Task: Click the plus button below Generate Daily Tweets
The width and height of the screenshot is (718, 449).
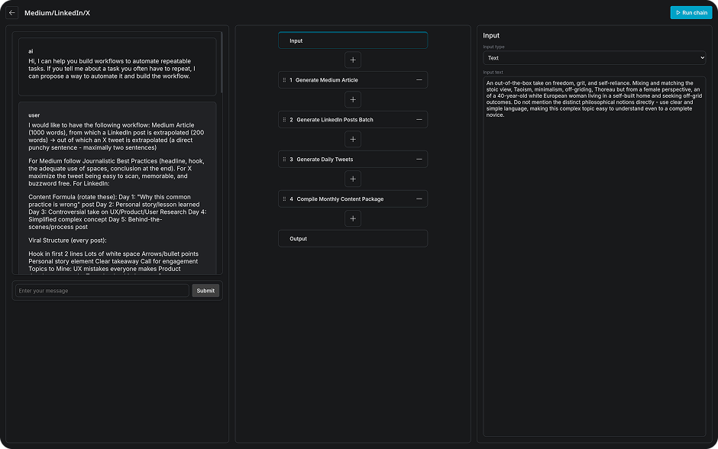Action: coord(353,179)
